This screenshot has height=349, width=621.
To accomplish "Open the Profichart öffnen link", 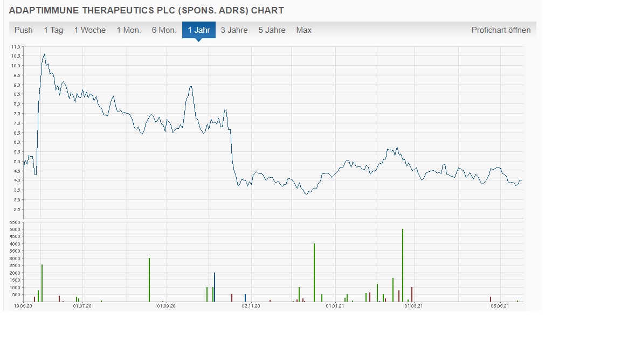I will tap(501, 30).
